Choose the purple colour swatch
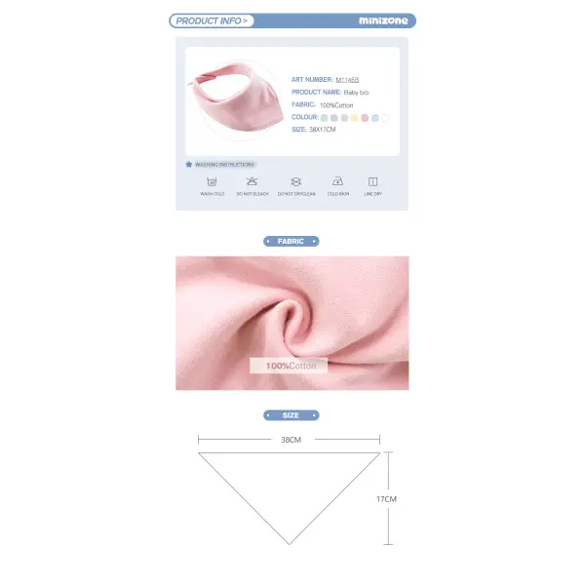Image resolution: width=585 pixels, height=585 pixels. click(x=334, y=118)
